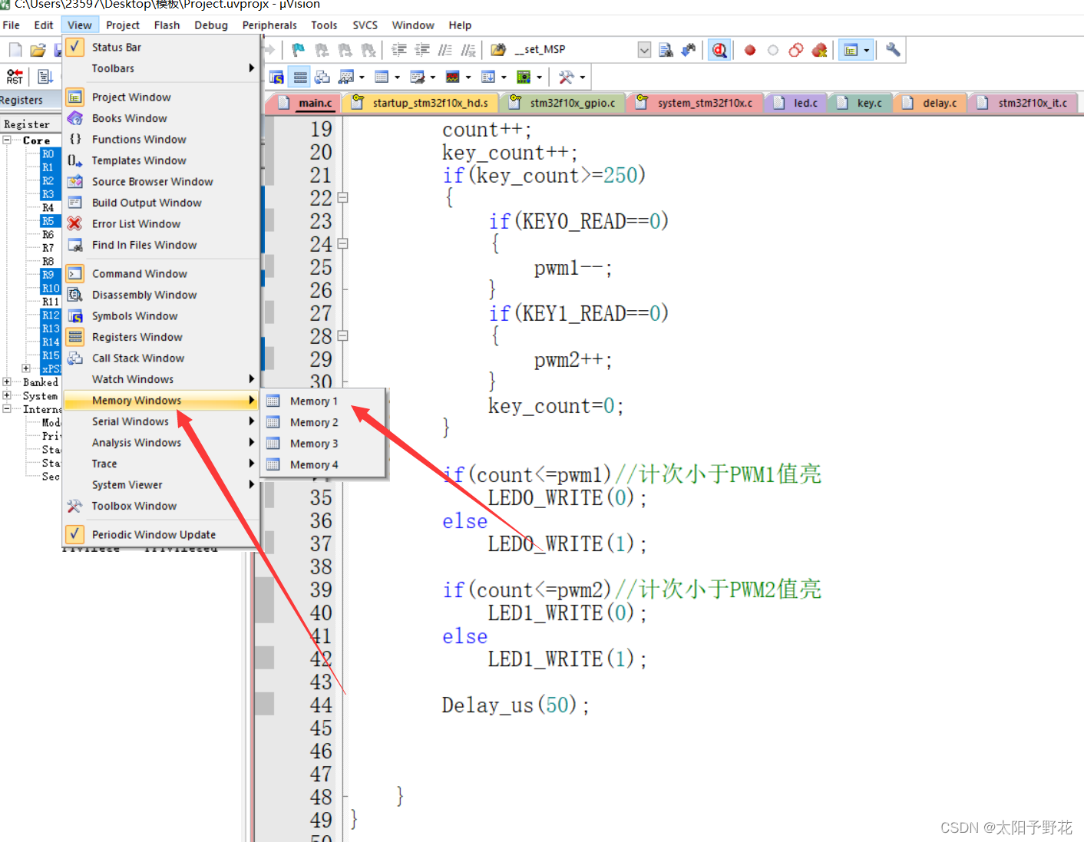Open the Peripherals menu
This screenshot has height=842, width=1084.
point(269,25)
